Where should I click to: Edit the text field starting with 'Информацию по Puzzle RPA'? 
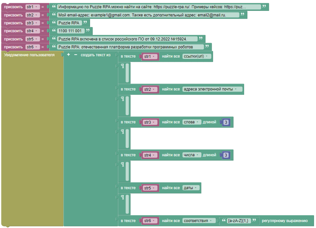159,7
